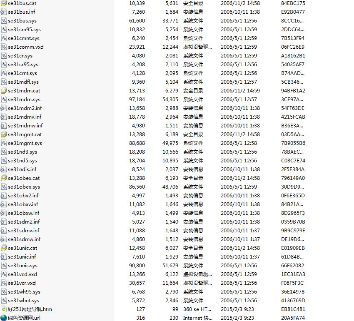Click the 好251网址导航.htm browser icon
The height and width of the screenshot is (321, 354).
[4, 309]
